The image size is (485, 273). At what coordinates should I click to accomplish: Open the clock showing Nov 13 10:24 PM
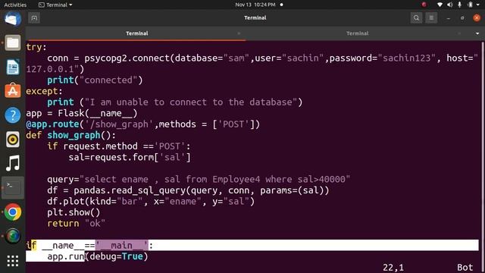point(255,5)
